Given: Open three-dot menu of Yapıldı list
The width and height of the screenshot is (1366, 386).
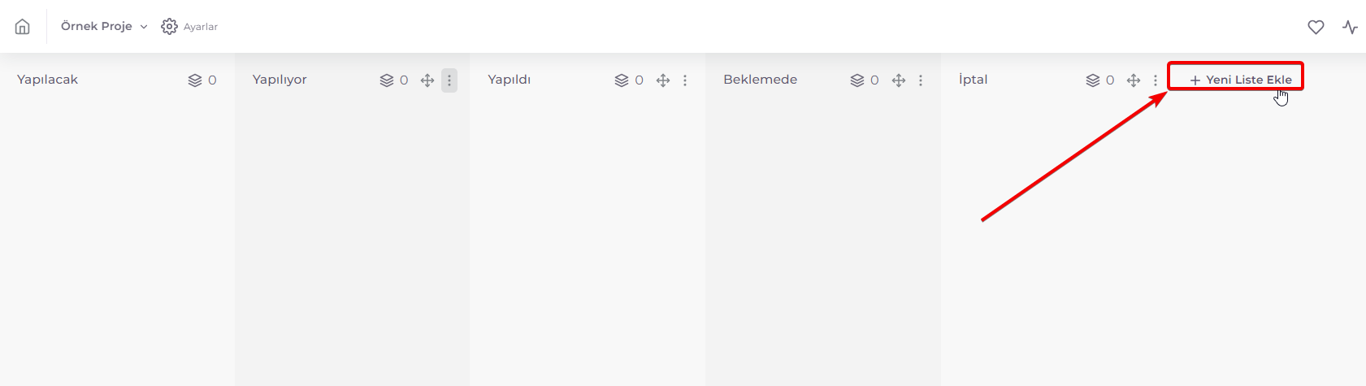Looking at the screenshot, I should [x=685, y=80].
